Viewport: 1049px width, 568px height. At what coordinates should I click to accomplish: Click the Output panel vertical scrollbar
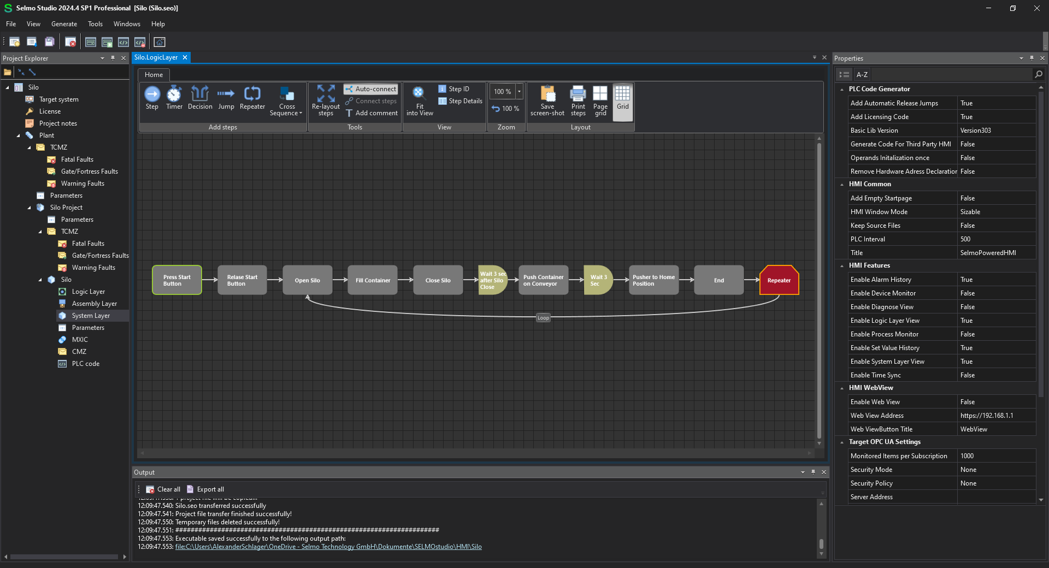click(x=821, y=544)
